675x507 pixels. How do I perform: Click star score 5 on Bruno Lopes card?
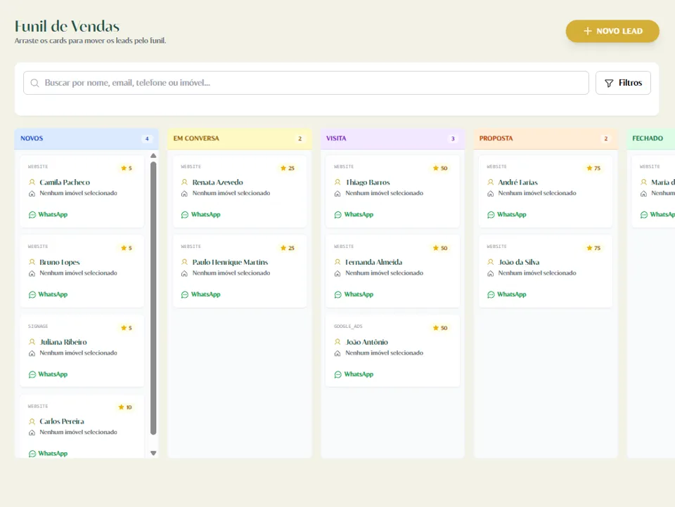click(x=127, y=248)
